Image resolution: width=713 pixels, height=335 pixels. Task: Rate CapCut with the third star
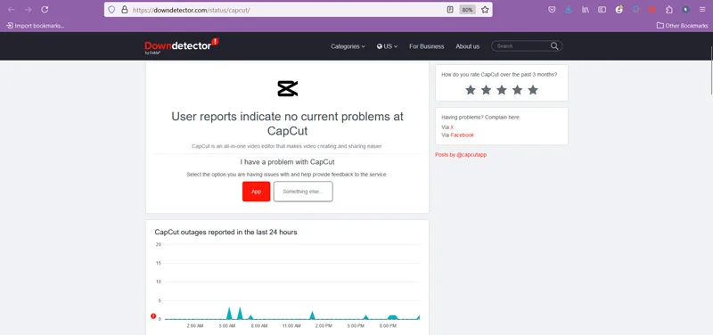(502, 90)
